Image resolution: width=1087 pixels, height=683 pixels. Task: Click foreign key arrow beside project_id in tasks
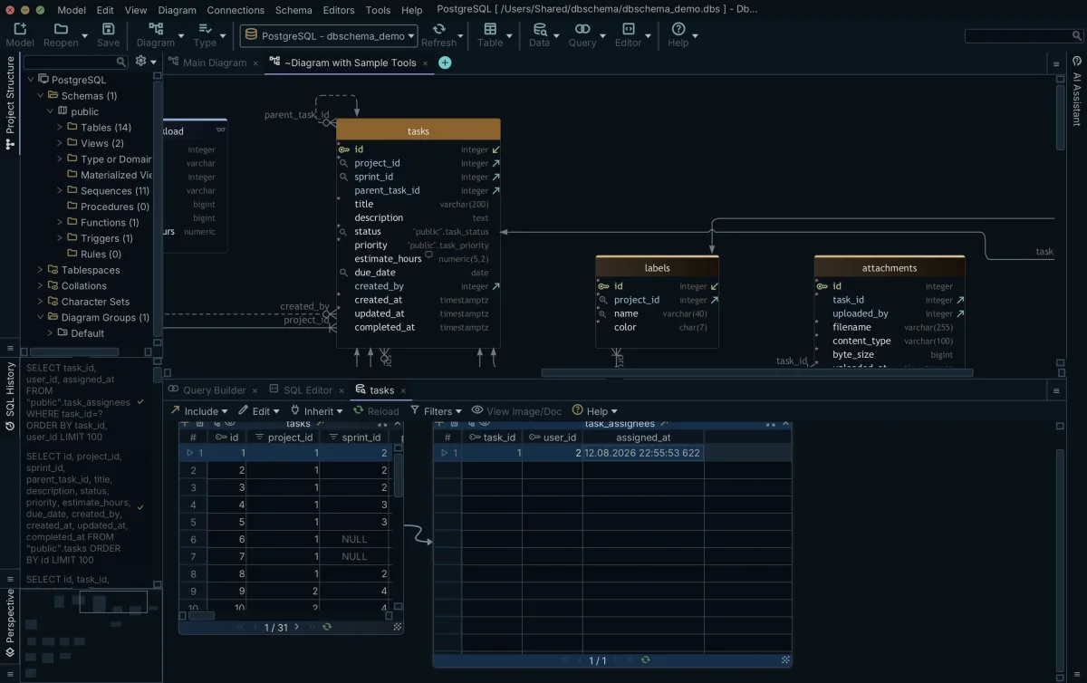pyautogui.click(x=495, y=164)
